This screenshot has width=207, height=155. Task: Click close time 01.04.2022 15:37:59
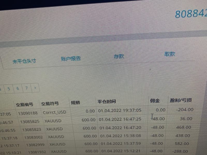click(x=121, y=144)
